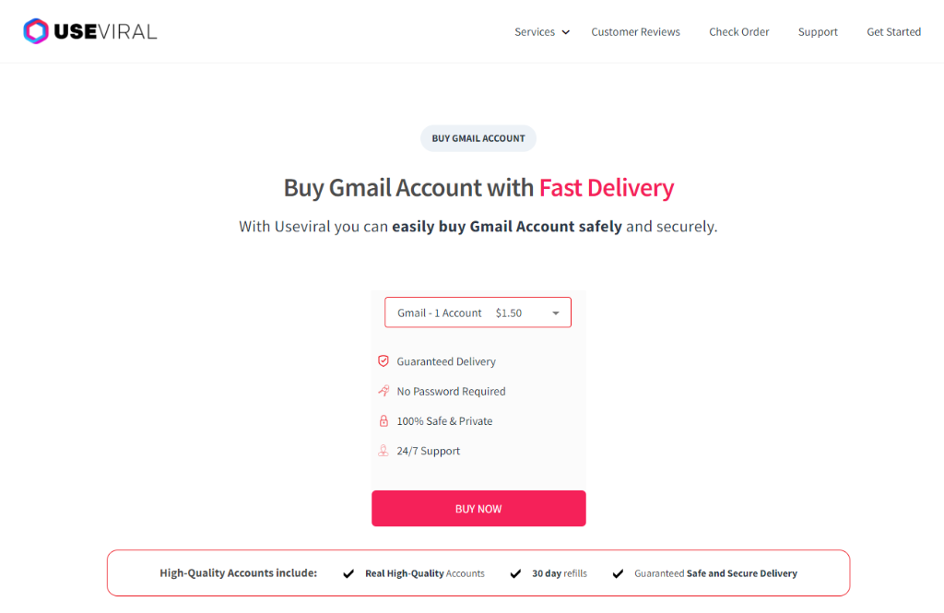Click the UseViral hexagon logo icon
This screenshot has height=613, width=944.
(x=36, y=31)
